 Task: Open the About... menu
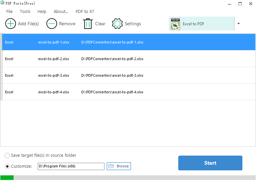pos(61,11)
